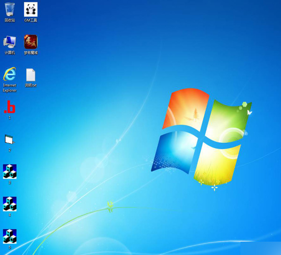Click the red .b icon named 1

pos(9,107)
